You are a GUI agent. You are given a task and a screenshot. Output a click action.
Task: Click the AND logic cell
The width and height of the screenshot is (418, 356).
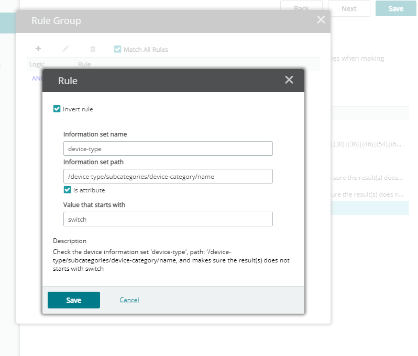[x=37, y=78]
